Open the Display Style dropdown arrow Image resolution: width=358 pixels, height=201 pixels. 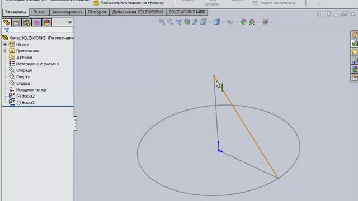coord(223,22)
